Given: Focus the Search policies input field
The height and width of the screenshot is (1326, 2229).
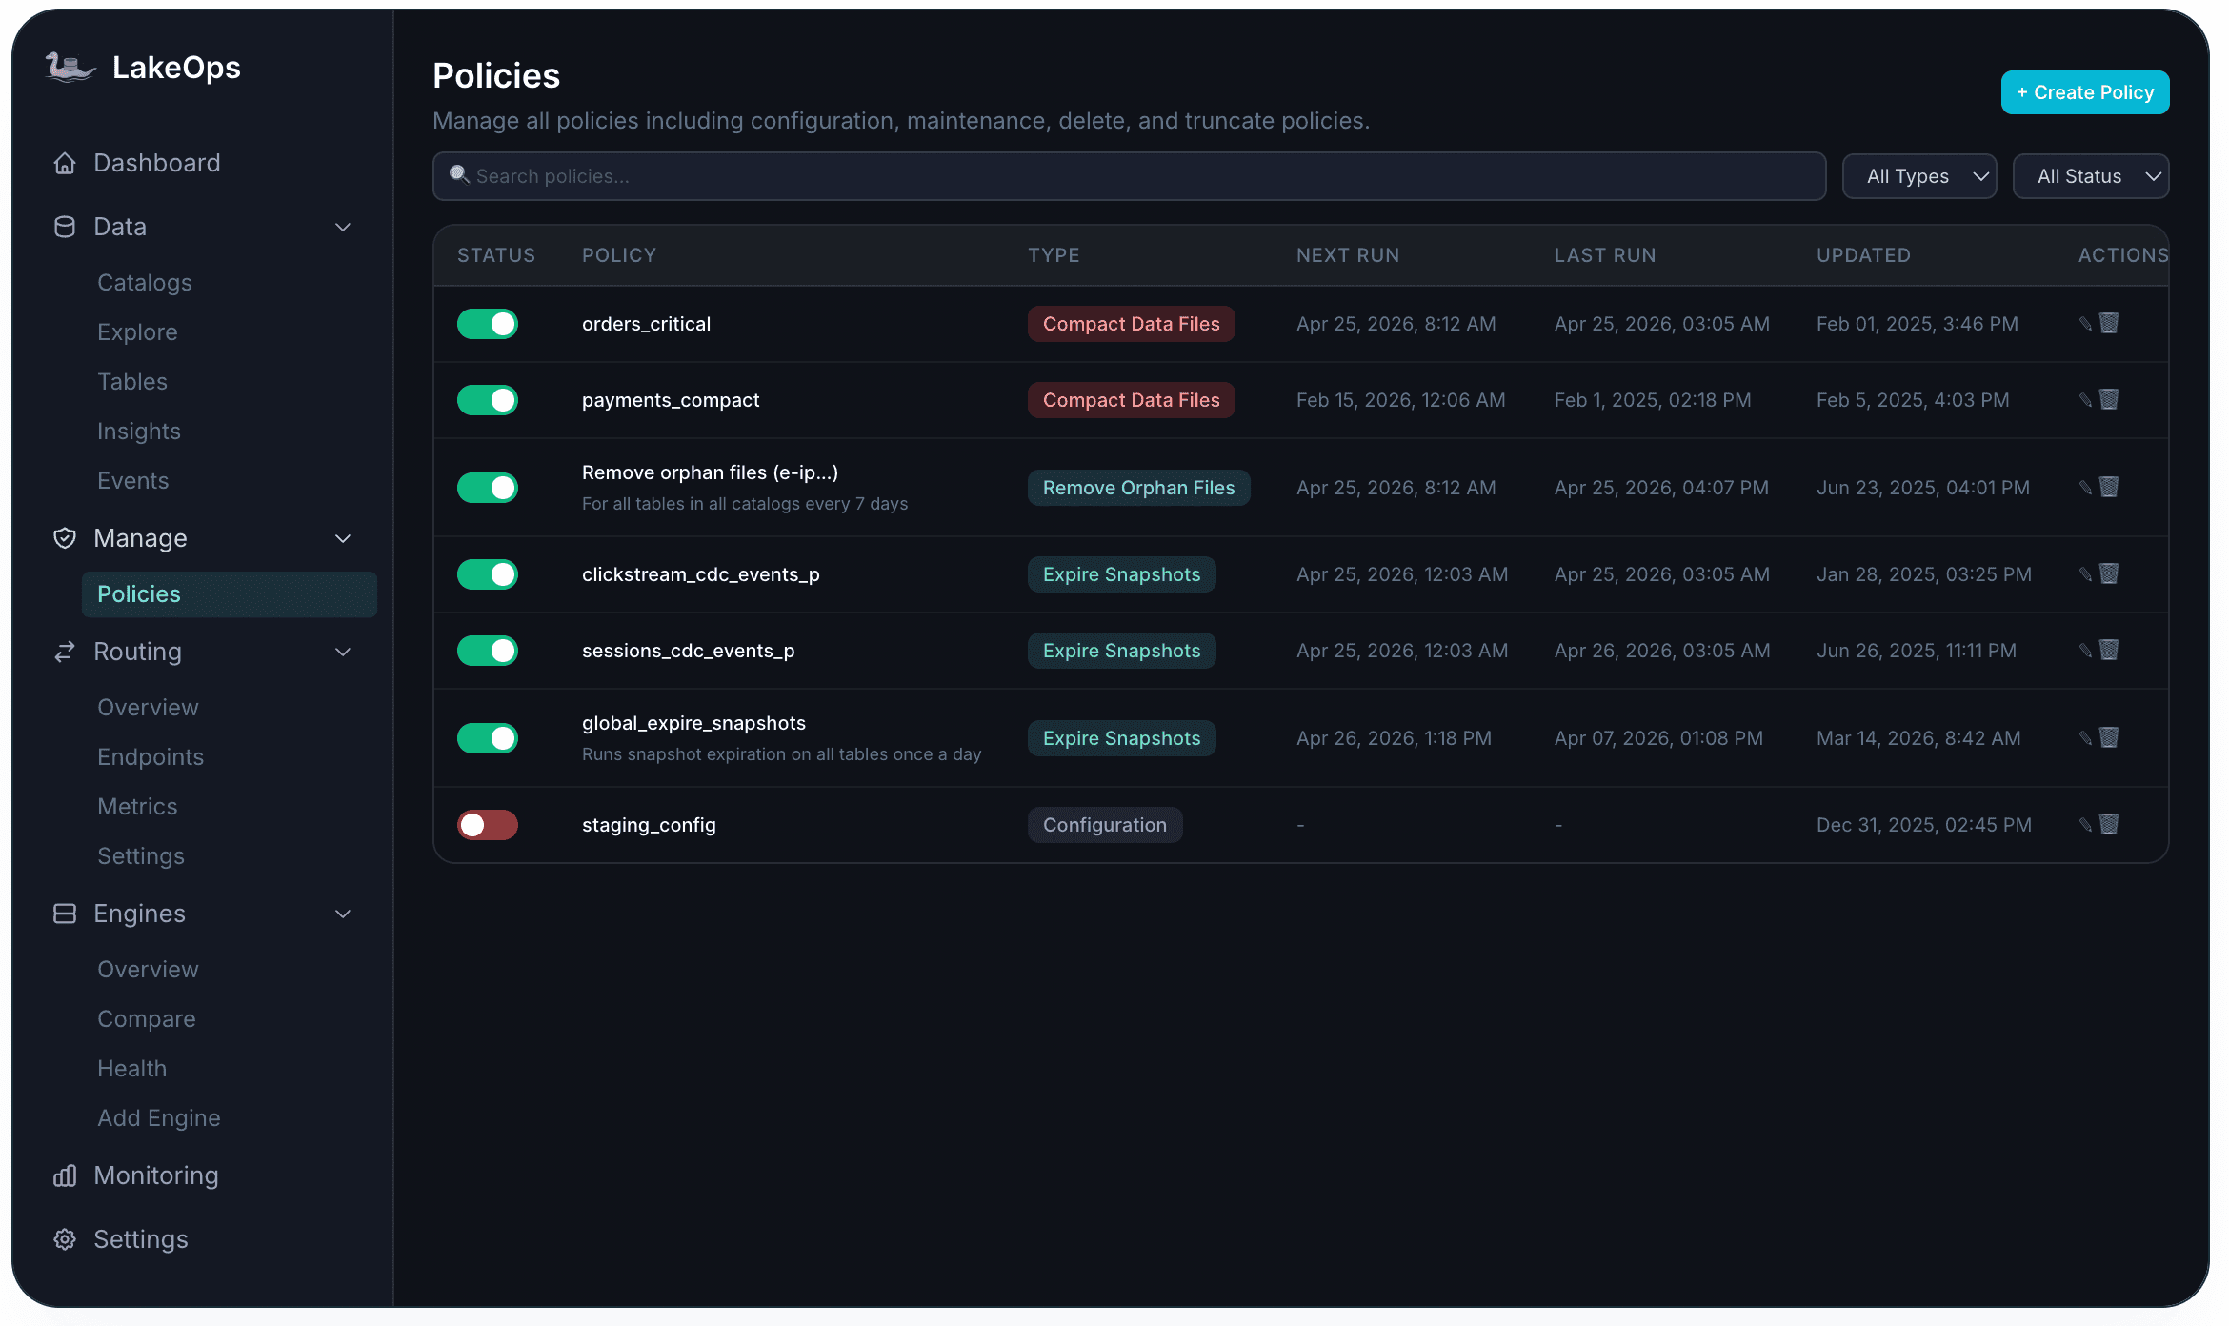Looking at the screenshot, I should coord(1130,176).
